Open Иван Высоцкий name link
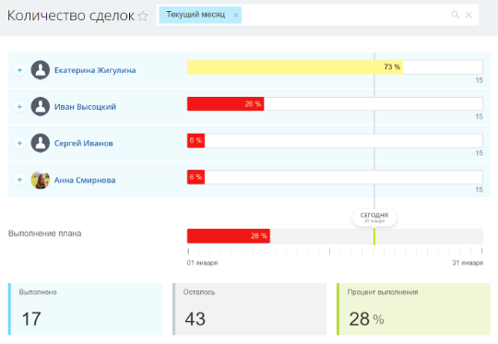The image size is (498, 344). (85, 107)
